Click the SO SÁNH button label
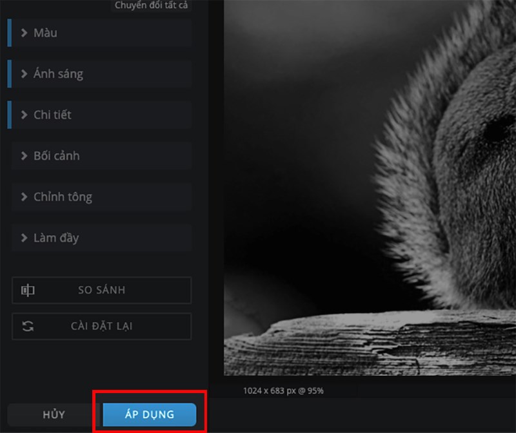This screenshot has height=433, width=516. point(102,291)
